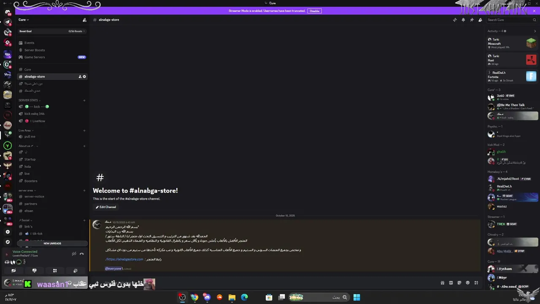The height and width of the screenshot is (304, 540).
Task: Open member Abu Malik profile
Action: point(512,251)
